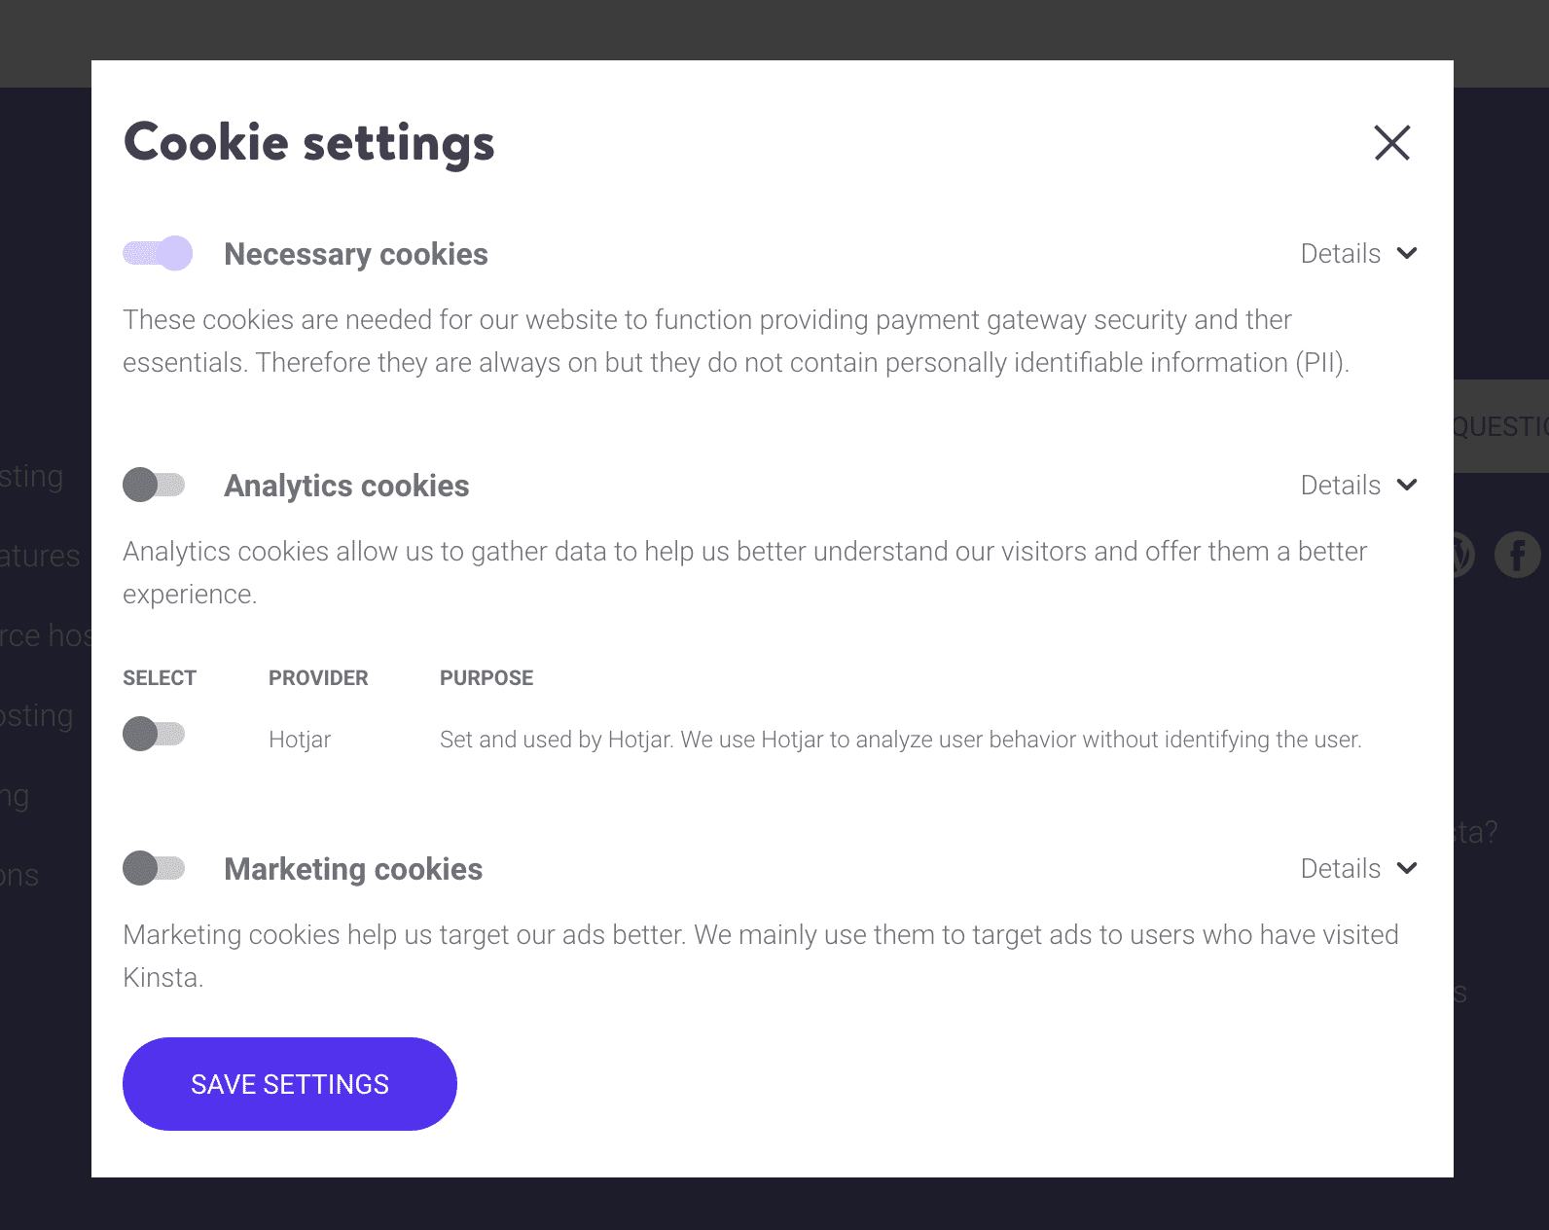Screen dimensions: 1549x1230
Task: Enable the Marketing cookies toggle
Action: pos(154,868)
